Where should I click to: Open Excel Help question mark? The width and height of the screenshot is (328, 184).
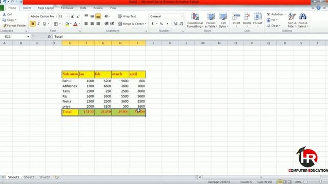318,8
